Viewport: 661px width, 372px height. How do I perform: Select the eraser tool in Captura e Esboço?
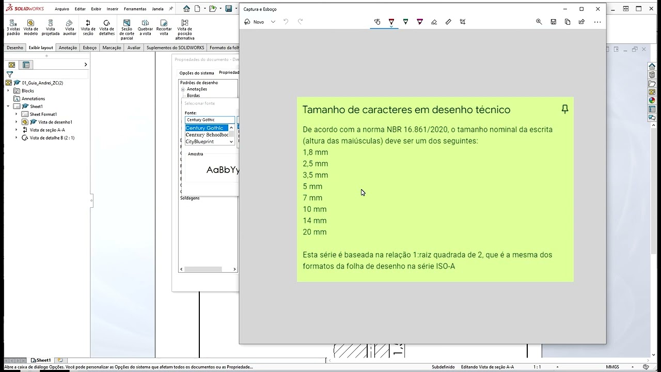[434, 22]
